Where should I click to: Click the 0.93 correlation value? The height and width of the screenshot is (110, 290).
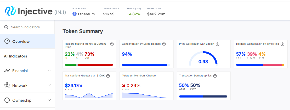(x=203, y=62)
